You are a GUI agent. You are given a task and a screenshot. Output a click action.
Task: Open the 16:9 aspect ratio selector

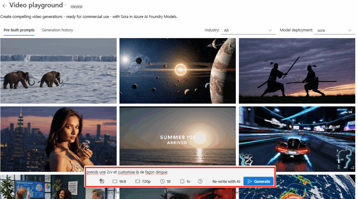coord(119,181)
